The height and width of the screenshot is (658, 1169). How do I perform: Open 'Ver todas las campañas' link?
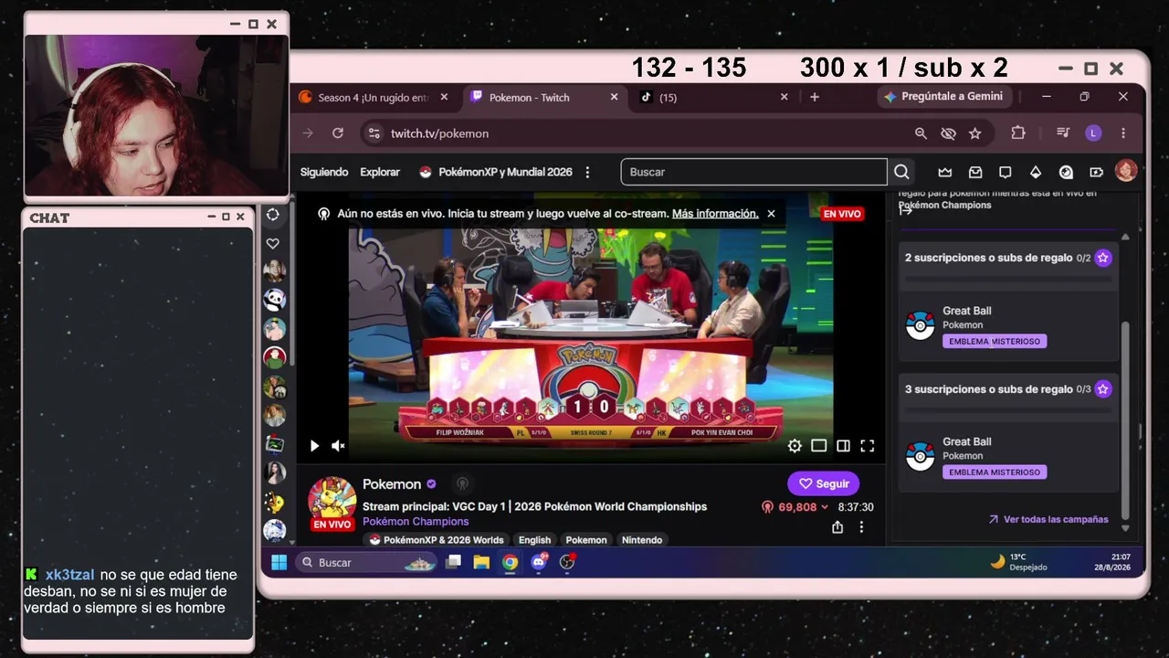click(x=1048, y=519)
